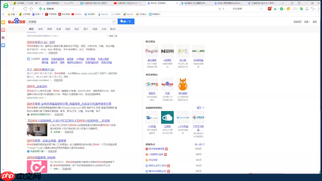Screen dimensions: 322x181
Task: Expand the related sites section via expand link
Action: point(200,108)
